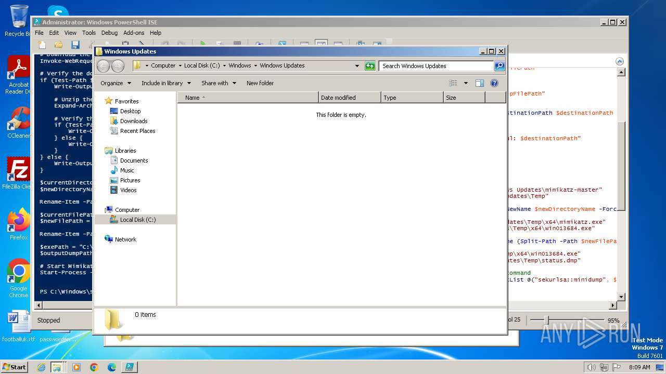Image resolution: width=666 pixels, height=374 pixels.
Task: Launch Internet Explorer from the taskbar
Action: coord(42,367)
